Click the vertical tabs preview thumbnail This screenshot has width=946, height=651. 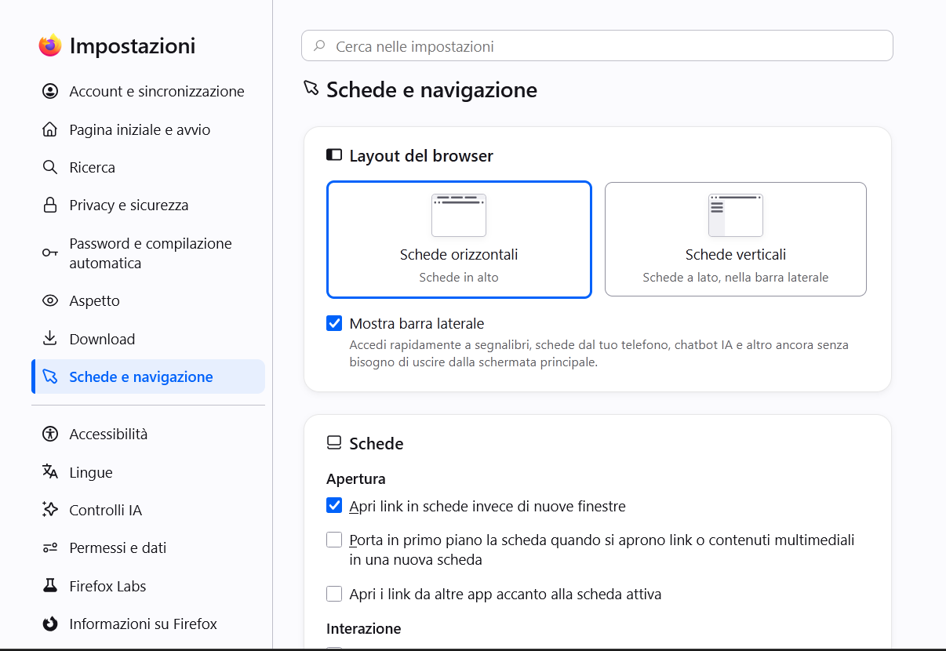pyautogui.click(x=736, y=215)
